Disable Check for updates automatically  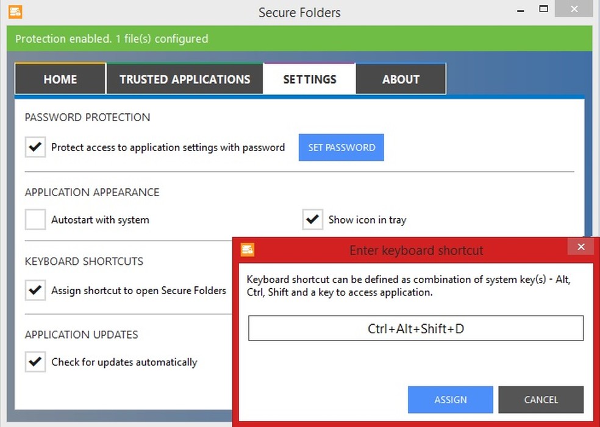35,362
